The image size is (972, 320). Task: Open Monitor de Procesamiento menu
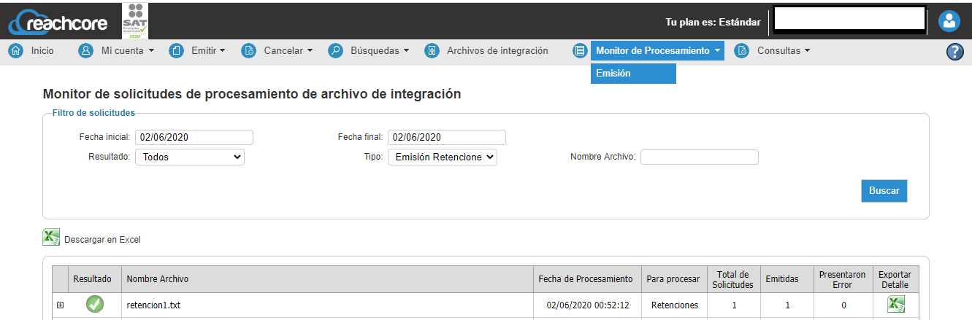click(658, 51)
